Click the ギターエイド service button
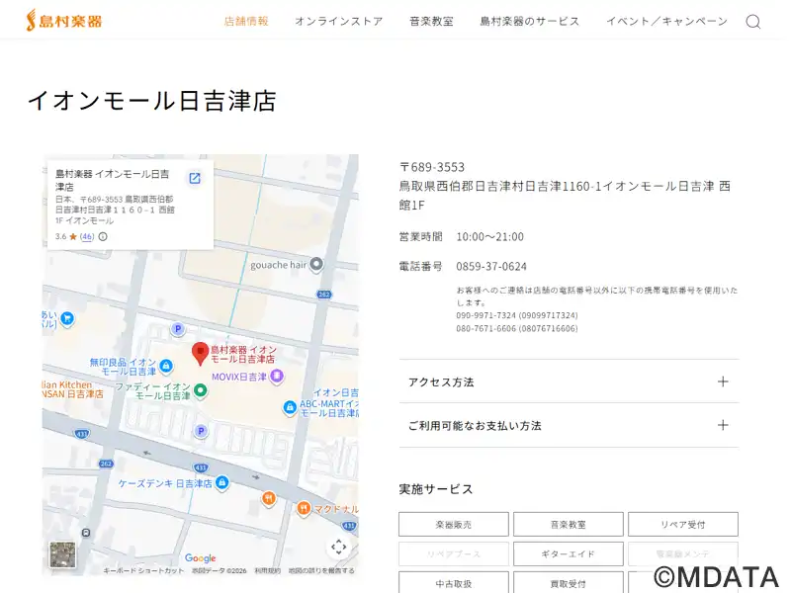 [x=568, y=553]
